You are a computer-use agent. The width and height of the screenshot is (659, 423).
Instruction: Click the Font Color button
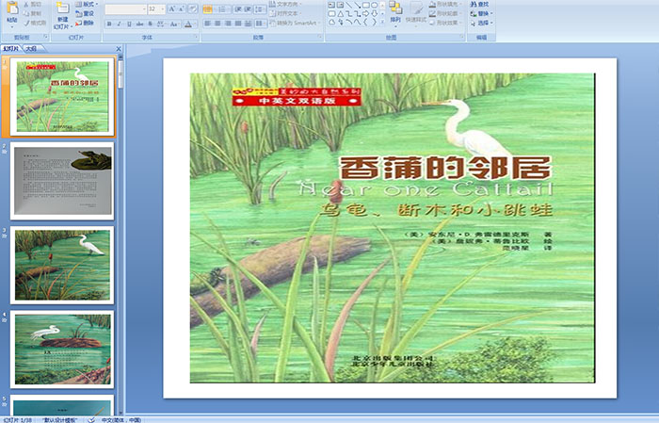coord(188,24)
